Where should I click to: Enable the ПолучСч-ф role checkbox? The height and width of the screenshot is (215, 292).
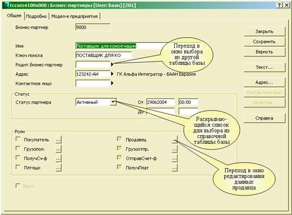(18, 158)
